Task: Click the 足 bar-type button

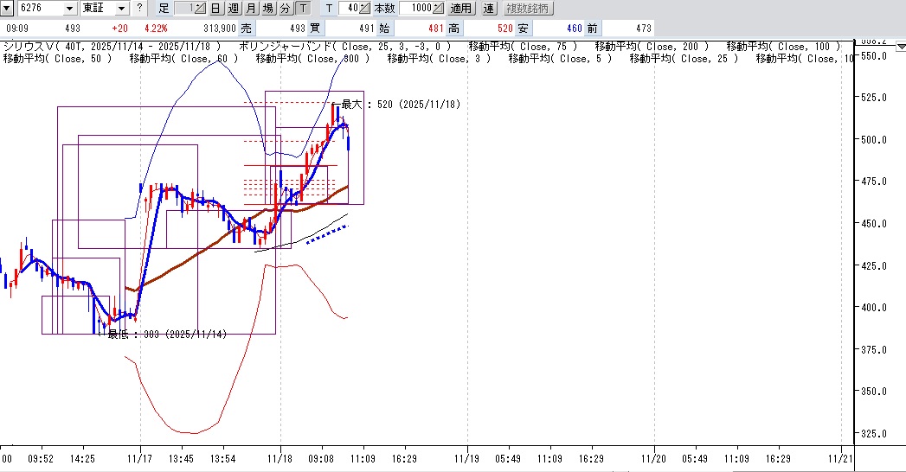Action: pyautogui.click(x=164, y=8)
